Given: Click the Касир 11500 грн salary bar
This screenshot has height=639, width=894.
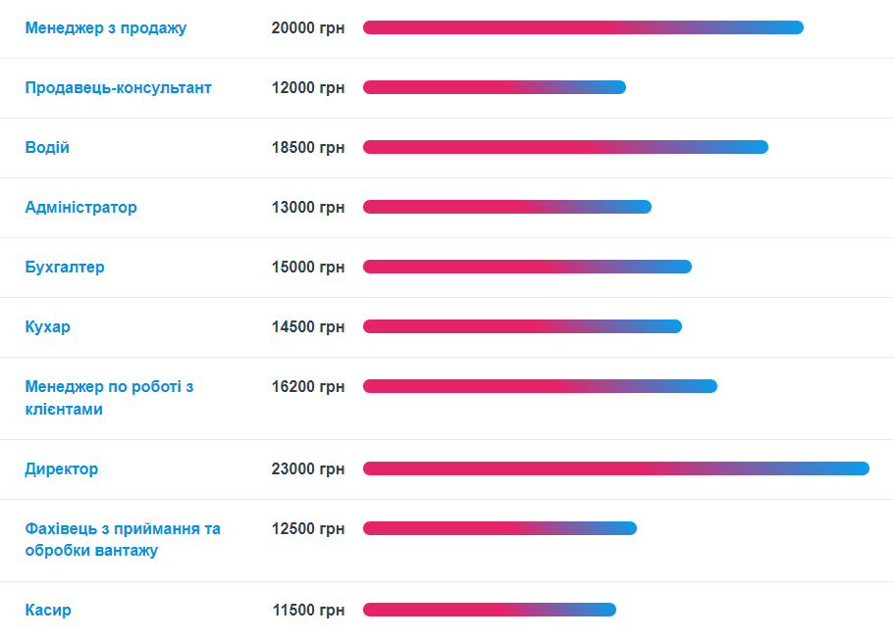Looking at the screenshot, I should click(x=489, y=610).
